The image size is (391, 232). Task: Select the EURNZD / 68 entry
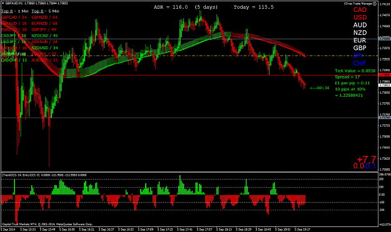click(x=44, y=23)
